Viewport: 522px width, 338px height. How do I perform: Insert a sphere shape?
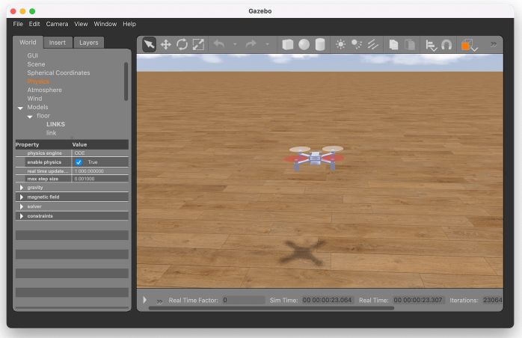point(304,44)
